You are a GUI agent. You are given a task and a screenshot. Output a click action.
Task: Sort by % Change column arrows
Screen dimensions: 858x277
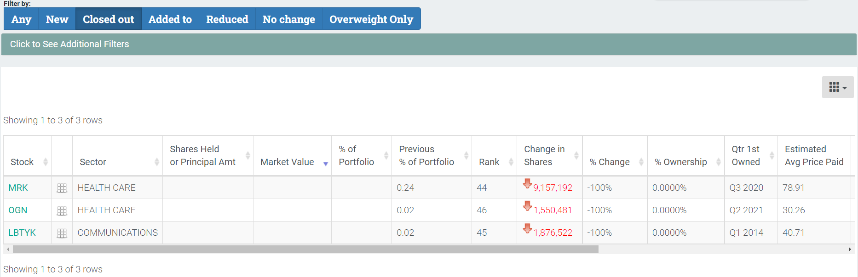click(x=641, y=162)
